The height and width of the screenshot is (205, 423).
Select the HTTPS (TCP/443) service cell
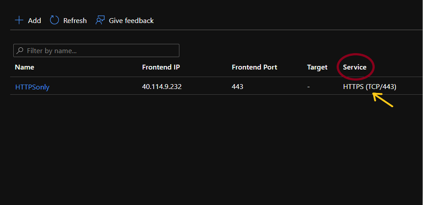point(369,87)
